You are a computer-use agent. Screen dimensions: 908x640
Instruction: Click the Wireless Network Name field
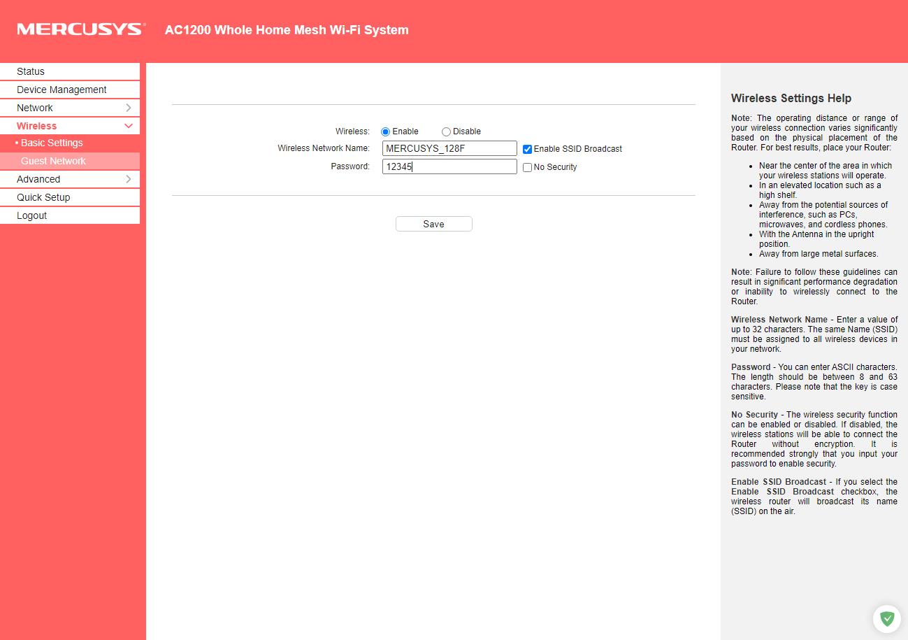pyautogui.click(x=449, y=148)
